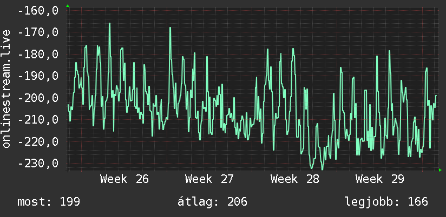The width and height of the screenshot is (446, 217).
Task: Click the -200,0 Y-axis label
Action: (x=38, y=98)
